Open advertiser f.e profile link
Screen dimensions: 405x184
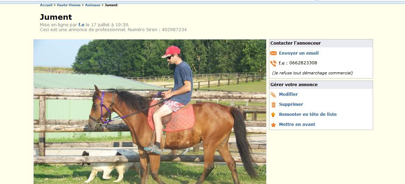81,25
